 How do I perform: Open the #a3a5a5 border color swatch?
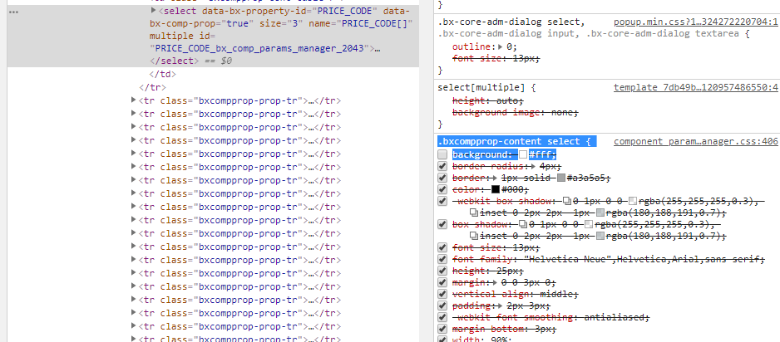click(x=561, y=178)
